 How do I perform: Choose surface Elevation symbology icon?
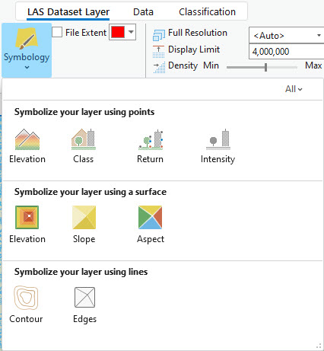(27, 217)
